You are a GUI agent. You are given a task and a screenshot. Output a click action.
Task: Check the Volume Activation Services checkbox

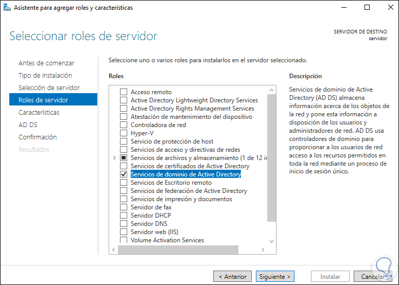(124, 240)
